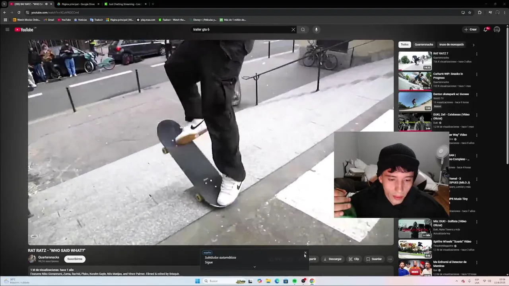This screenshot has height=286, width=509.
Task: Open the Traducir bookmark
Action: click(97, 19)
